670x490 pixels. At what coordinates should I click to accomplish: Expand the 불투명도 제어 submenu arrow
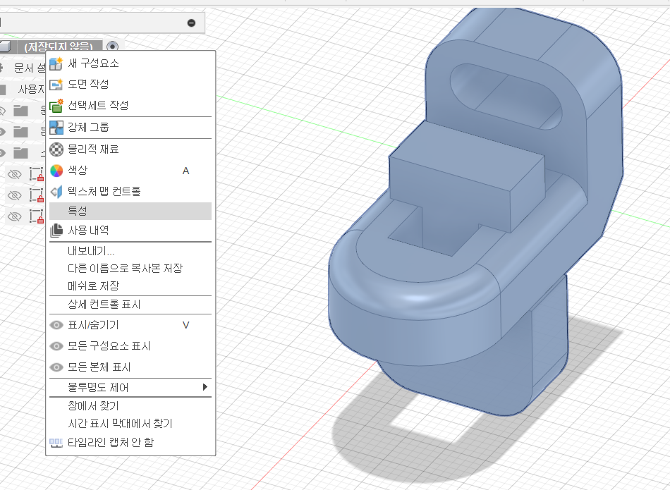[205, 387]
